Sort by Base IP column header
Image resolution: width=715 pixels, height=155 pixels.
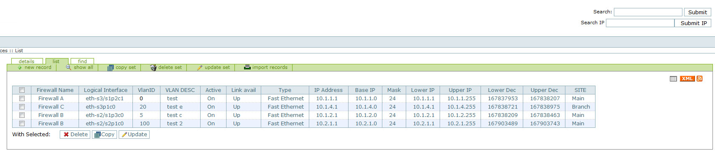[x=365, y=90]
